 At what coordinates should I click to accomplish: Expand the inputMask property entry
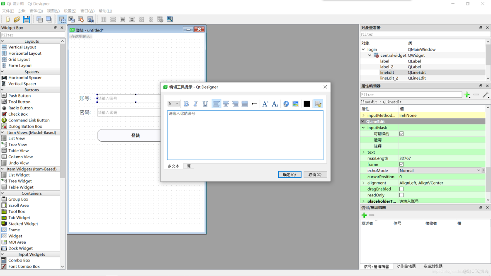click(x=364, y=127)
